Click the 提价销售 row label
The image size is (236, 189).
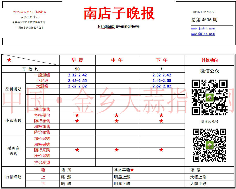point(42,110)
